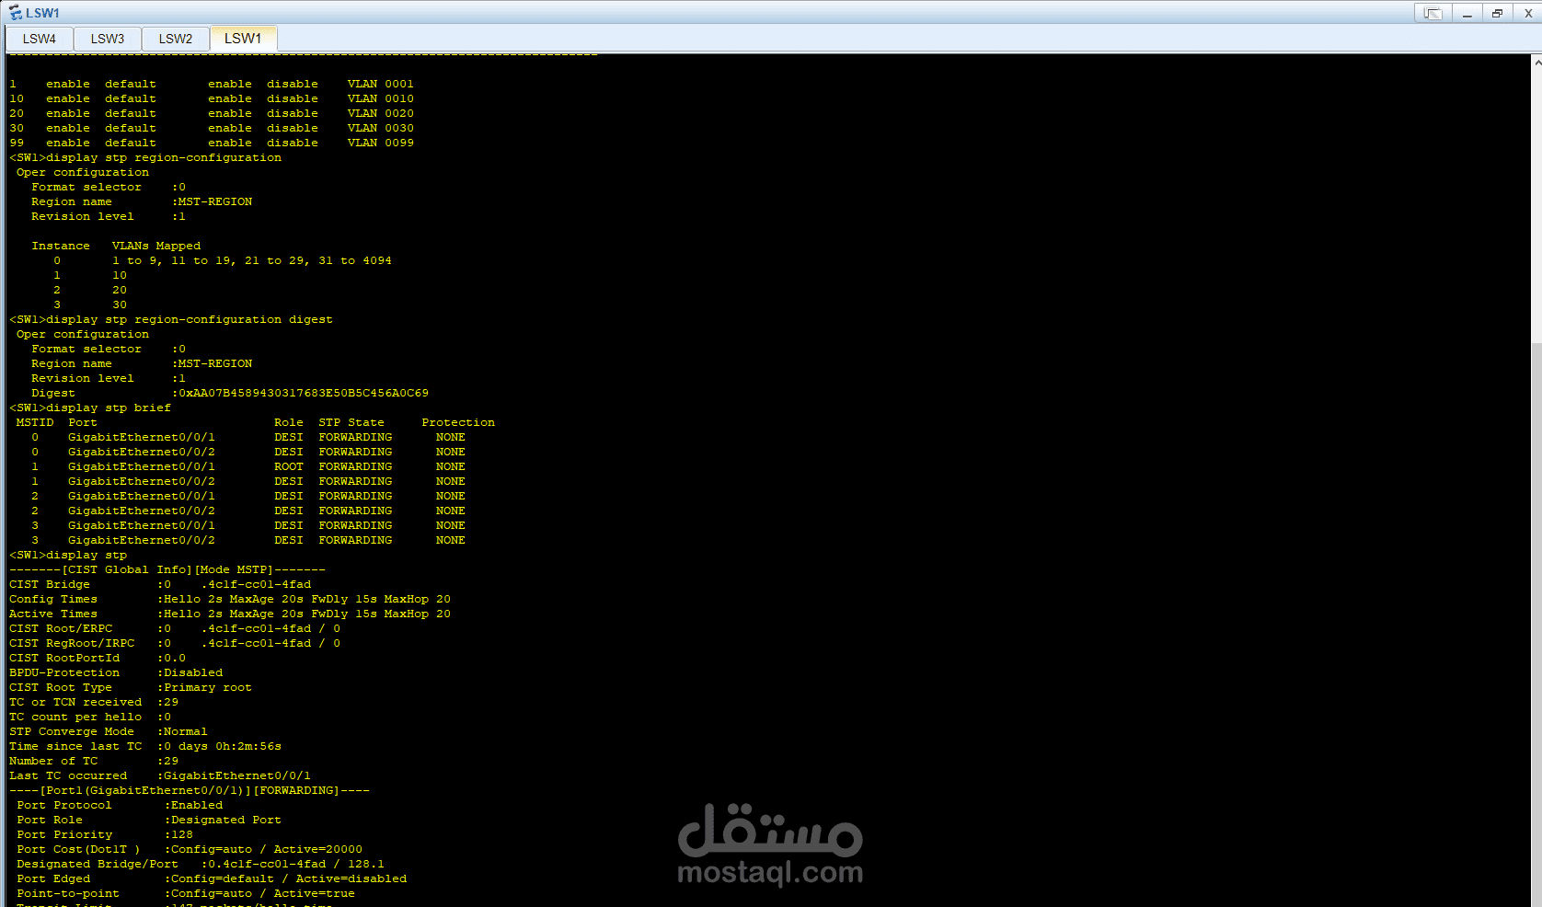Click the "[Port1(GigabitEthernet0/0/1)][FORWARDING]" heading line

[x=190, y=790]
